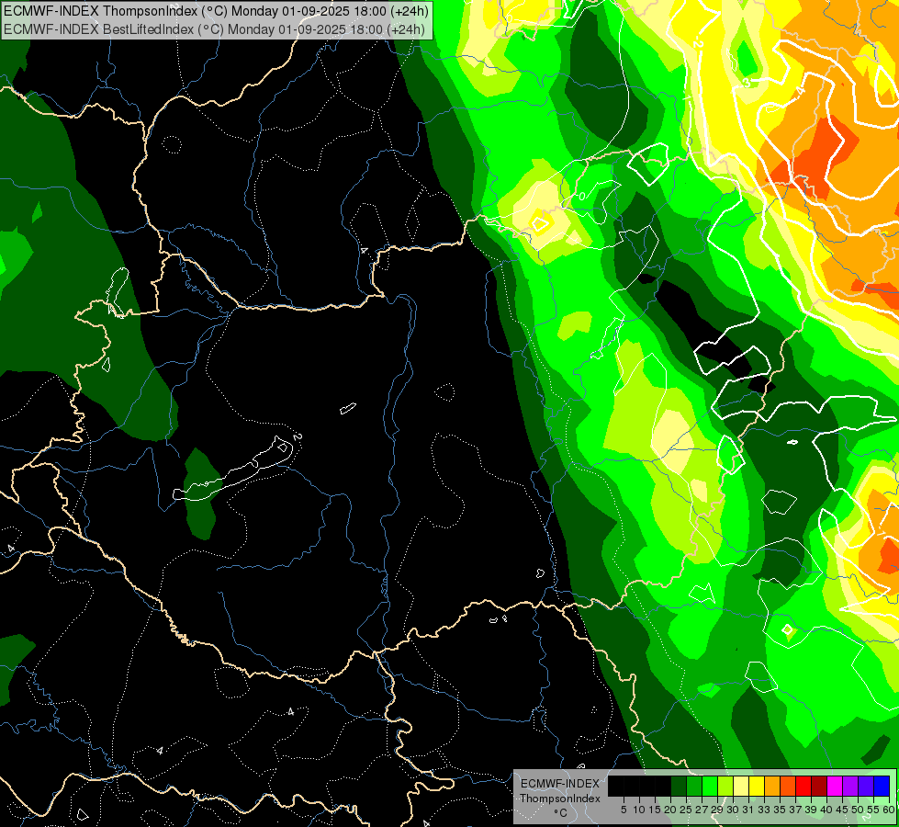Click the legend title 'ECMWF-INDEX'
Viewport: 899px width, 827px height.
click(x=560, y=784)
